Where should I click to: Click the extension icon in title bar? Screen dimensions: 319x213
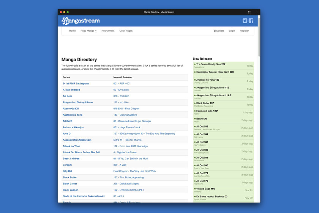[249, 12]
